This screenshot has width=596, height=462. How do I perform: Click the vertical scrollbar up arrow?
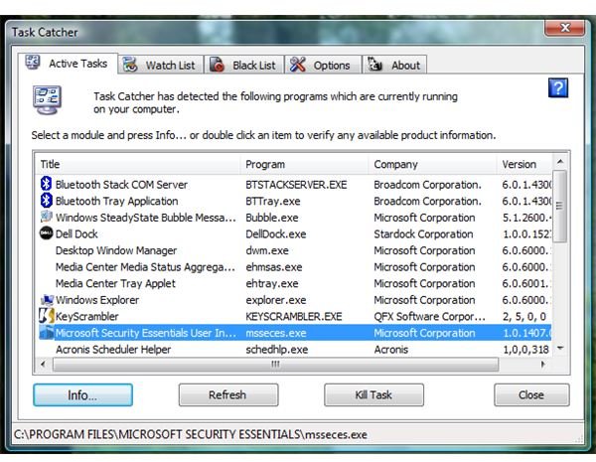(560, 162)
